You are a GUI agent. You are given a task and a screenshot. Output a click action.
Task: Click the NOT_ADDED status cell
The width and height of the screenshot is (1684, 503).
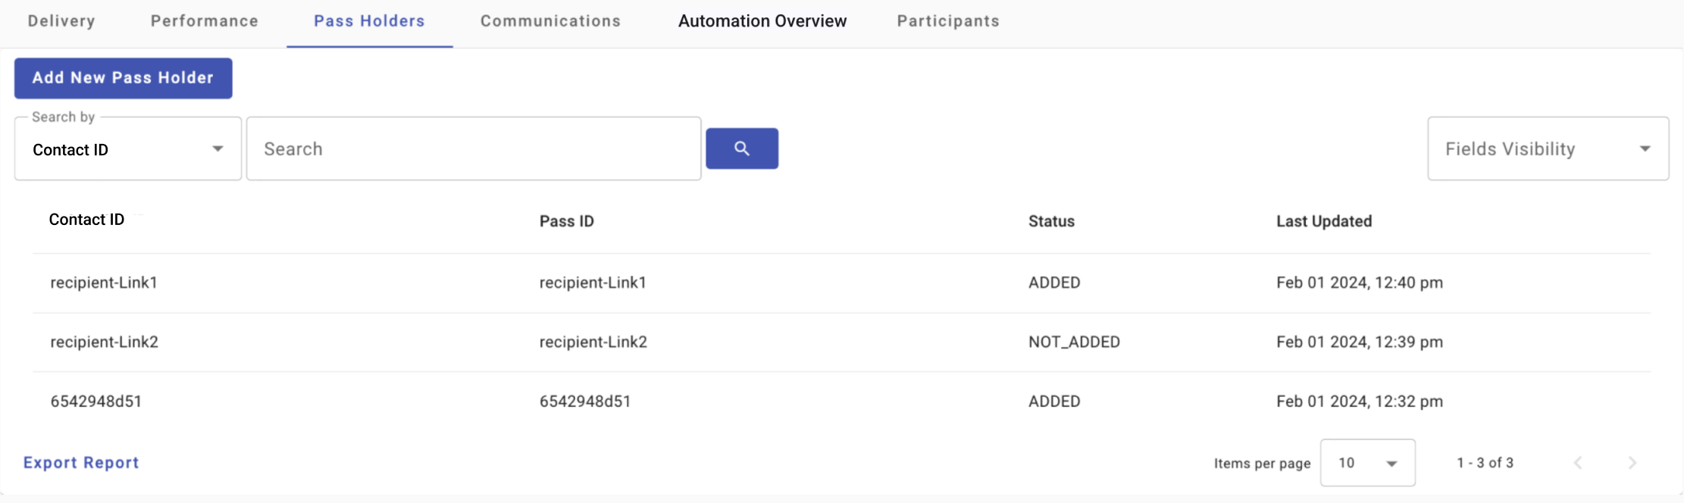(1074, 342)
